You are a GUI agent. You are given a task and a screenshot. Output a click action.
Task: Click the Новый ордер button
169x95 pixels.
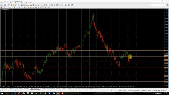(25, 5)
